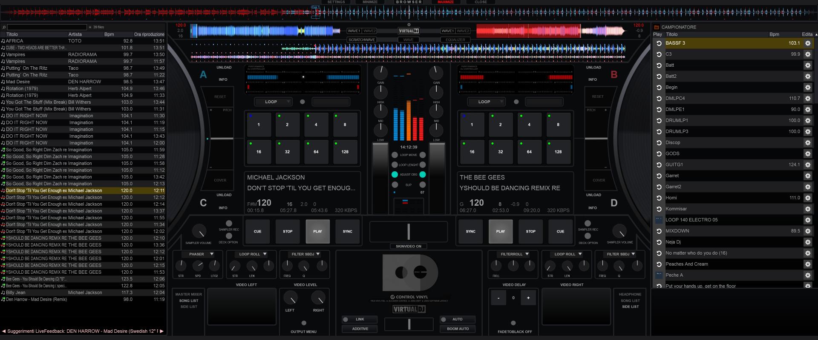Screen dimensions: 818x340
Task: Click the SKINVIDEO ON button
Action: 409,246
